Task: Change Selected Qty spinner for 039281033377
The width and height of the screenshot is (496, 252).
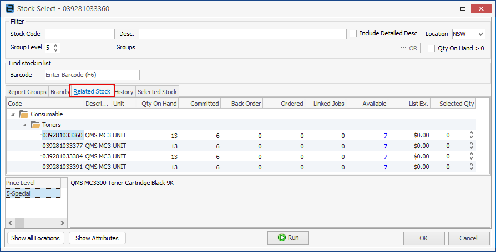Action: pos(471,146)
